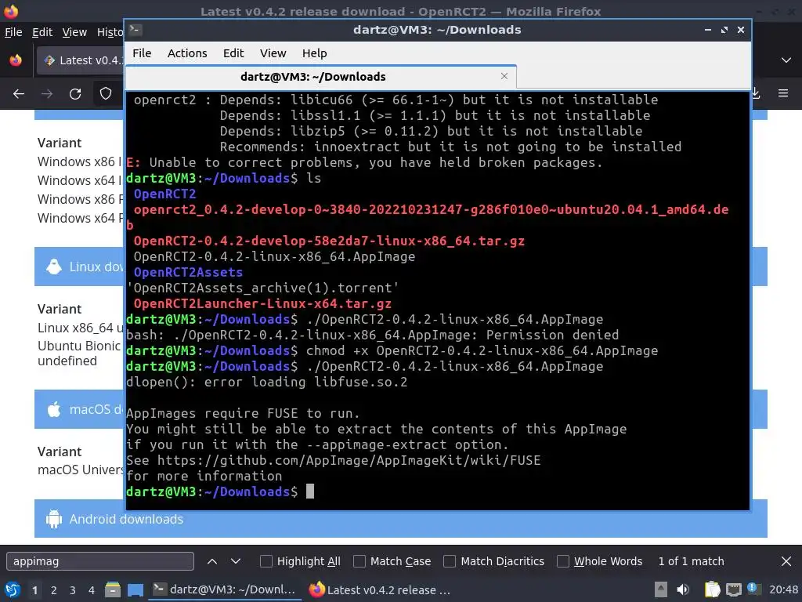The width and height of the screenshot is (802, 602).
Task: Click the 'Permission denied' error line
Action: pyautogui.click(x=372, y=335)
